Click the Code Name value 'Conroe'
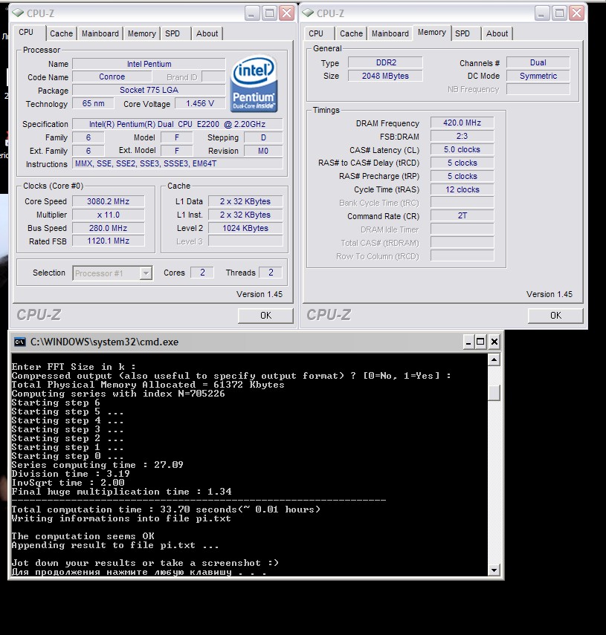606x635 pixels. click(112, 77)
